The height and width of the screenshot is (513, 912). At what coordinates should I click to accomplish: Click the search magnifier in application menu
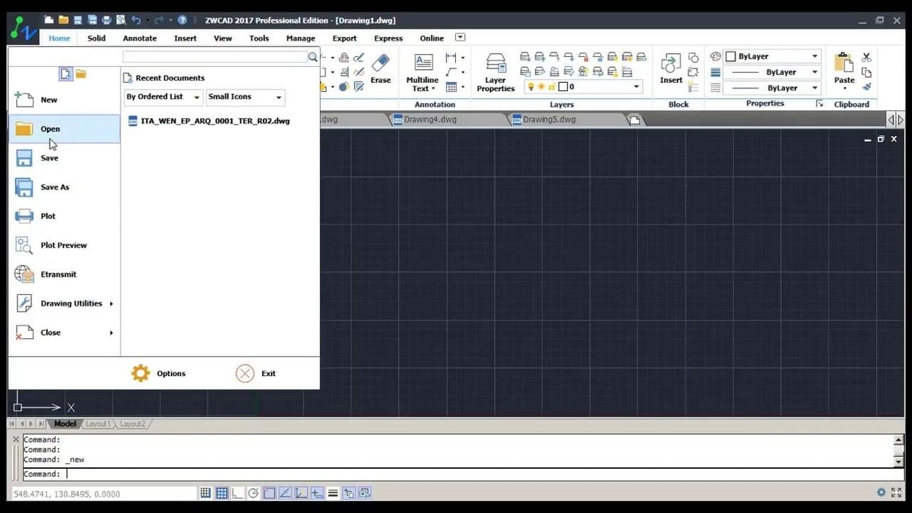(312, 57)
